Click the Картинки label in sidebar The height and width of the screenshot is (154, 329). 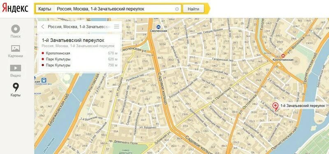coord(16,56)
